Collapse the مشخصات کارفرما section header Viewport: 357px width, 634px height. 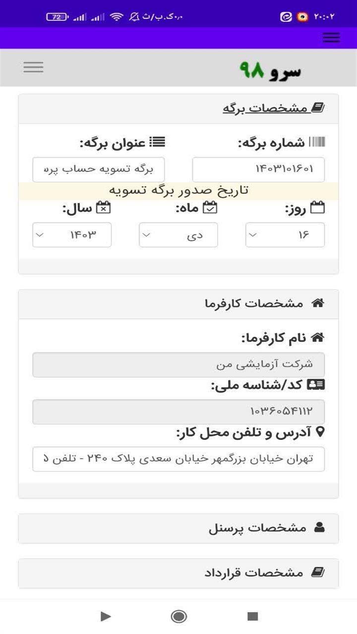pyautogui.click(x=178, y=304)
